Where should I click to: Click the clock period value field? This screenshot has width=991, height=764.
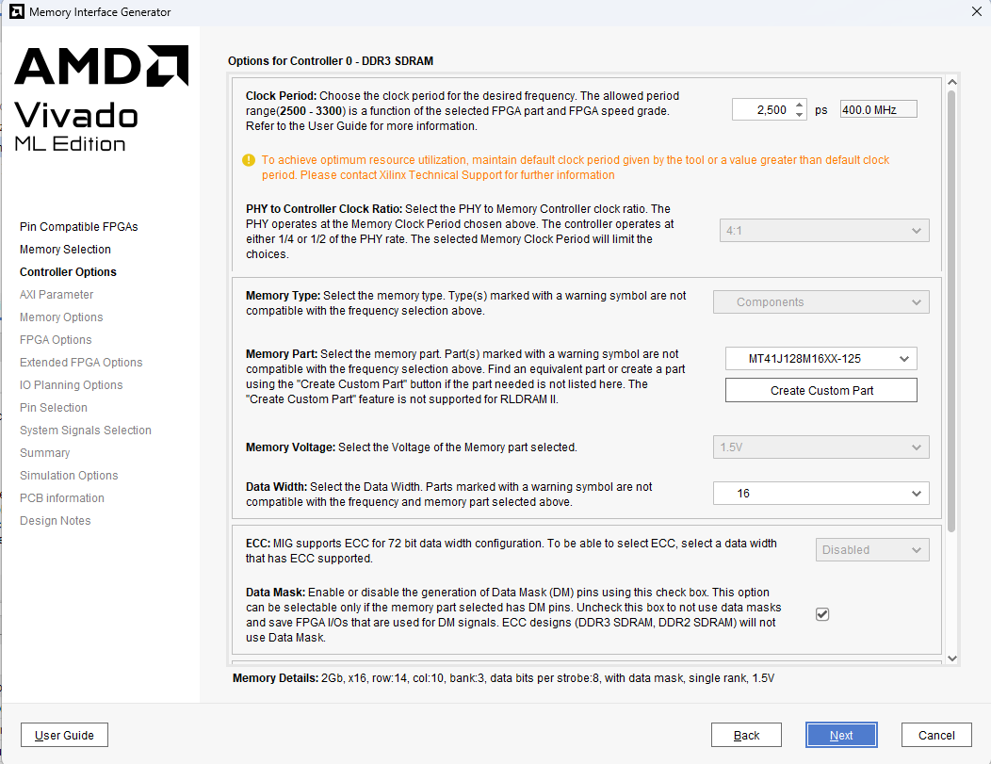click(762, 110)
